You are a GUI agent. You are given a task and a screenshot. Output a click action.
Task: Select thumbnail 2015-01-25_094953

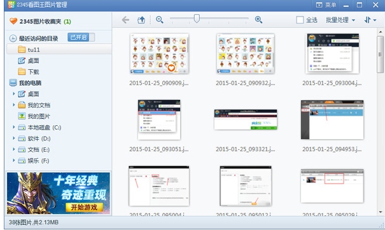[x=332, y=119]
